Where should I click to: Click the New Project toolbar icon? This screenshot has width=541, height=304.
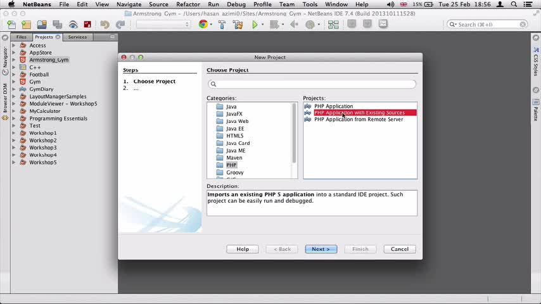(x=26, y=25)
